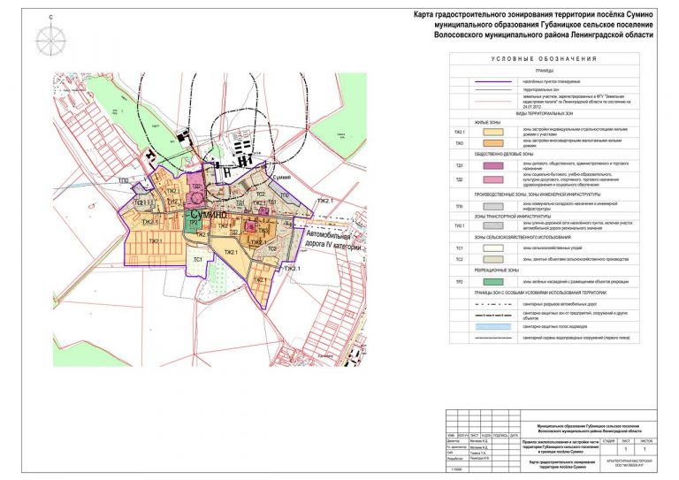The height and width of the screenshot is (480, 679).
Task: Click the 'ПРОИЗВОДСТВЕННЫЕ ЗОНЫ' subsection label
Action: [x=538, y=194]
